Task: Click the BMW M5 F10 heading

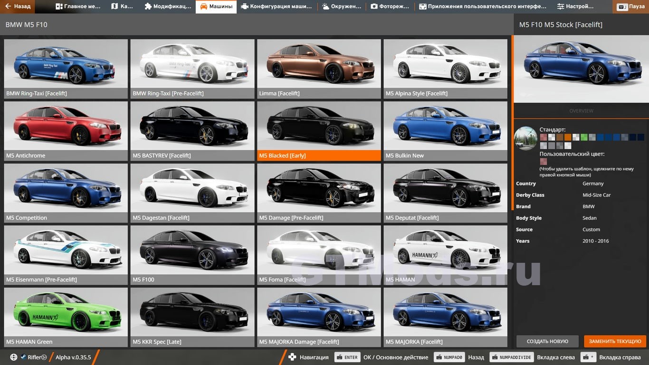Action: (x=27, y=25)
